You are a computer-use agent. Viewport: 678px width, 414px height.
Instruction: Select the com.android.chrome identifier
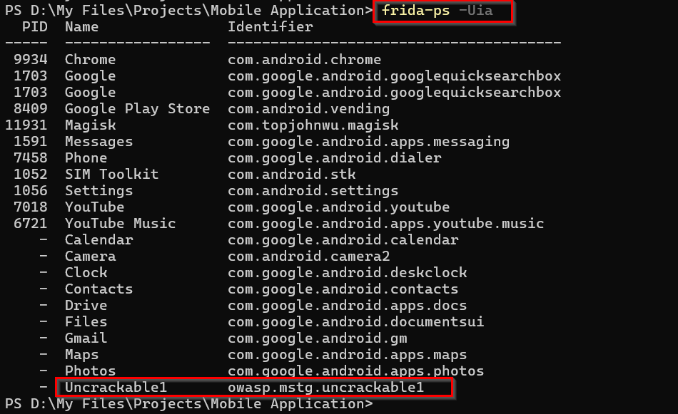tap(304, 60)
